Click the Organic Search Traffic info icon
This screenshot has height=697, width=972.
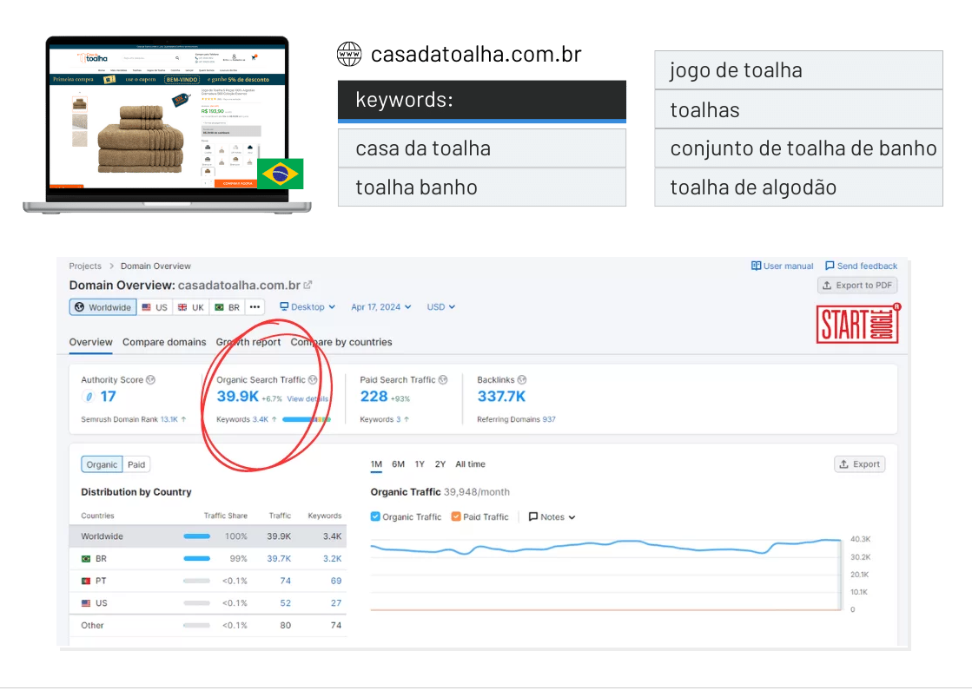coord(313,378)
